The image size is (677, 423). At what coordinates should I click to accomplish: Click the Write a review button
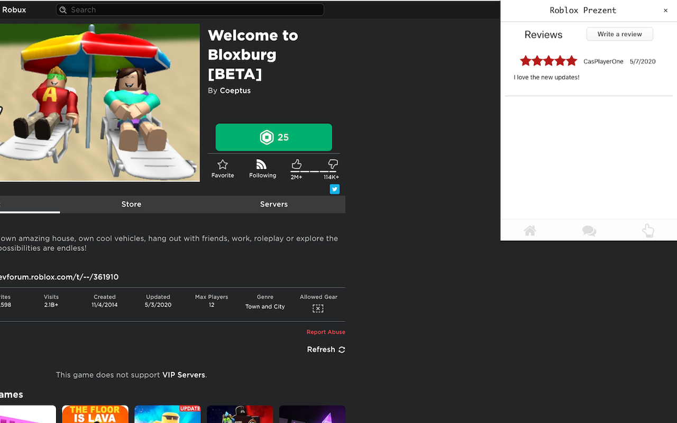pos(620,34)
